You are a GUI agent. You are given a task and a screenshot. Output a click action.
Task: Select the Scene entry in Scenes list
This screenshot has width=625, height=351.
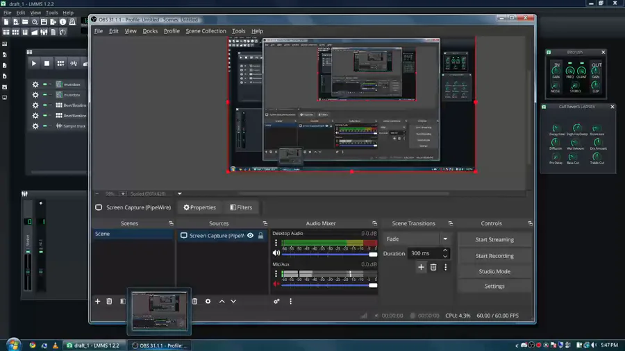(x=133, y=234)
